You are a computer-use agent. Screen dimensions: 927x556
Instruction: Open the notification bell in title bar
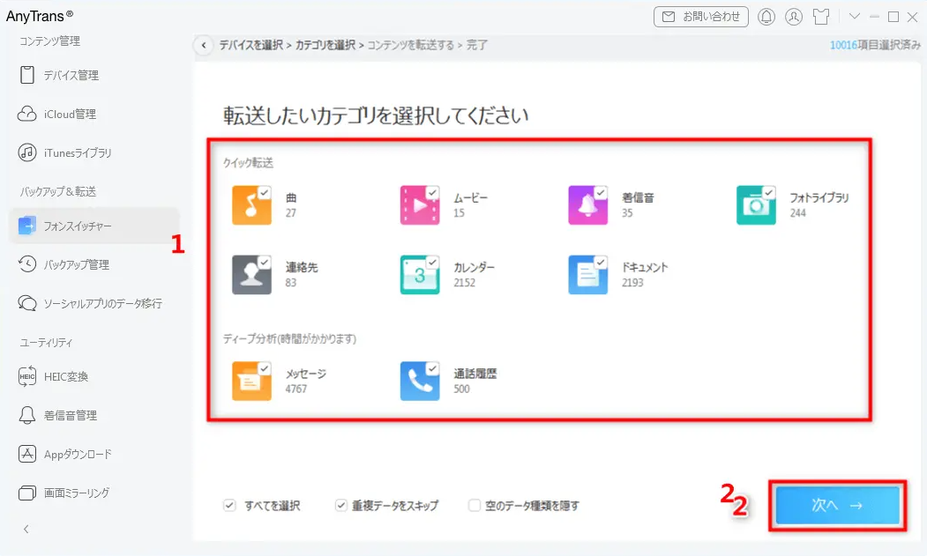[766, 17]
